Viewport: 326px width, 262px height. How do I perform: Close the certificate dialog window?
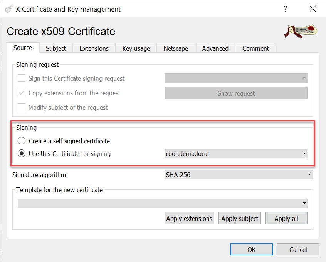[313, 9]
